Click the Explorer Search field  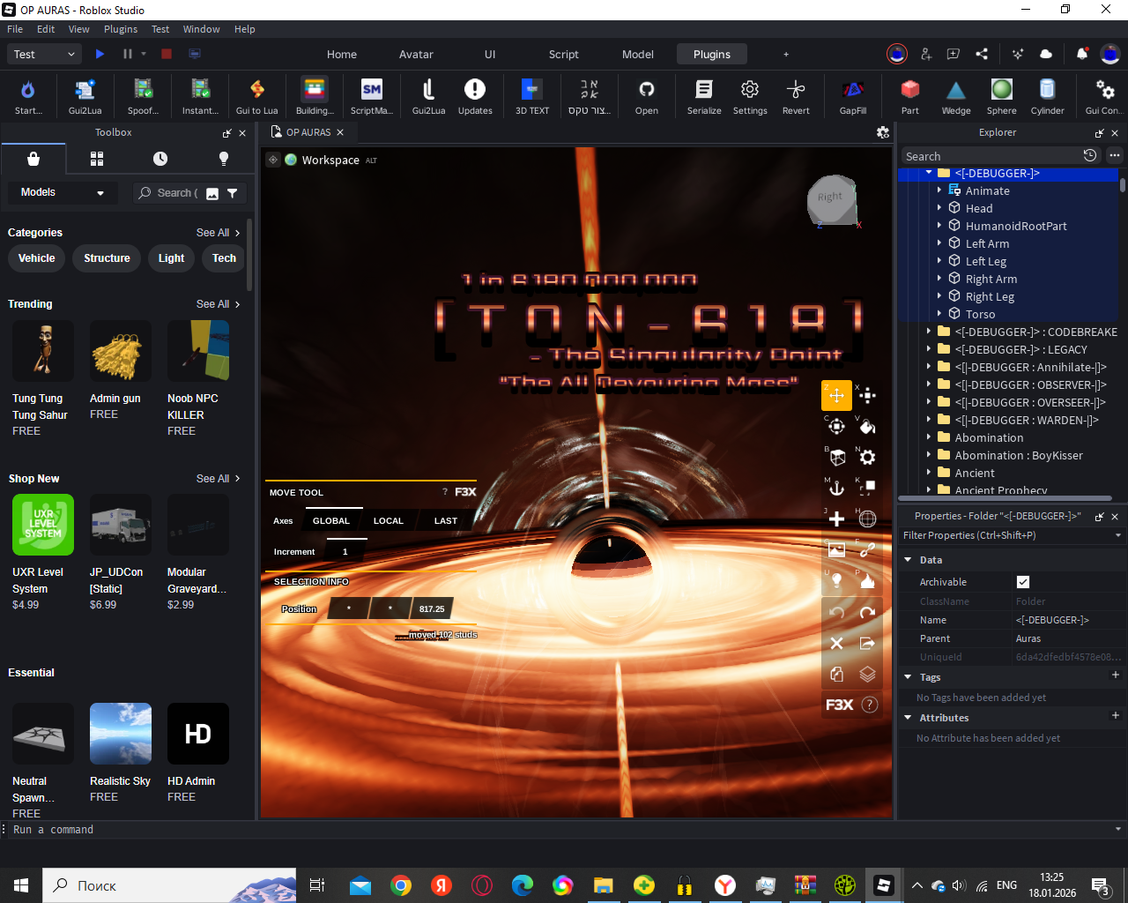click(x=991, y=156)
